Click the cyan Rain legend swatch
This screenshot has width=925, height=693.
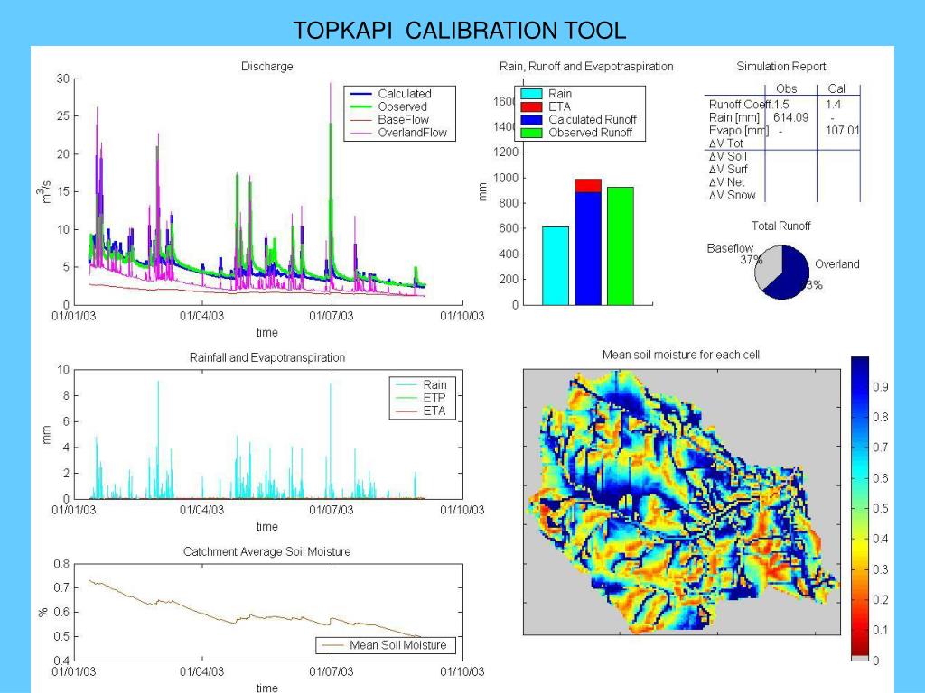click(x=531, y=94)
